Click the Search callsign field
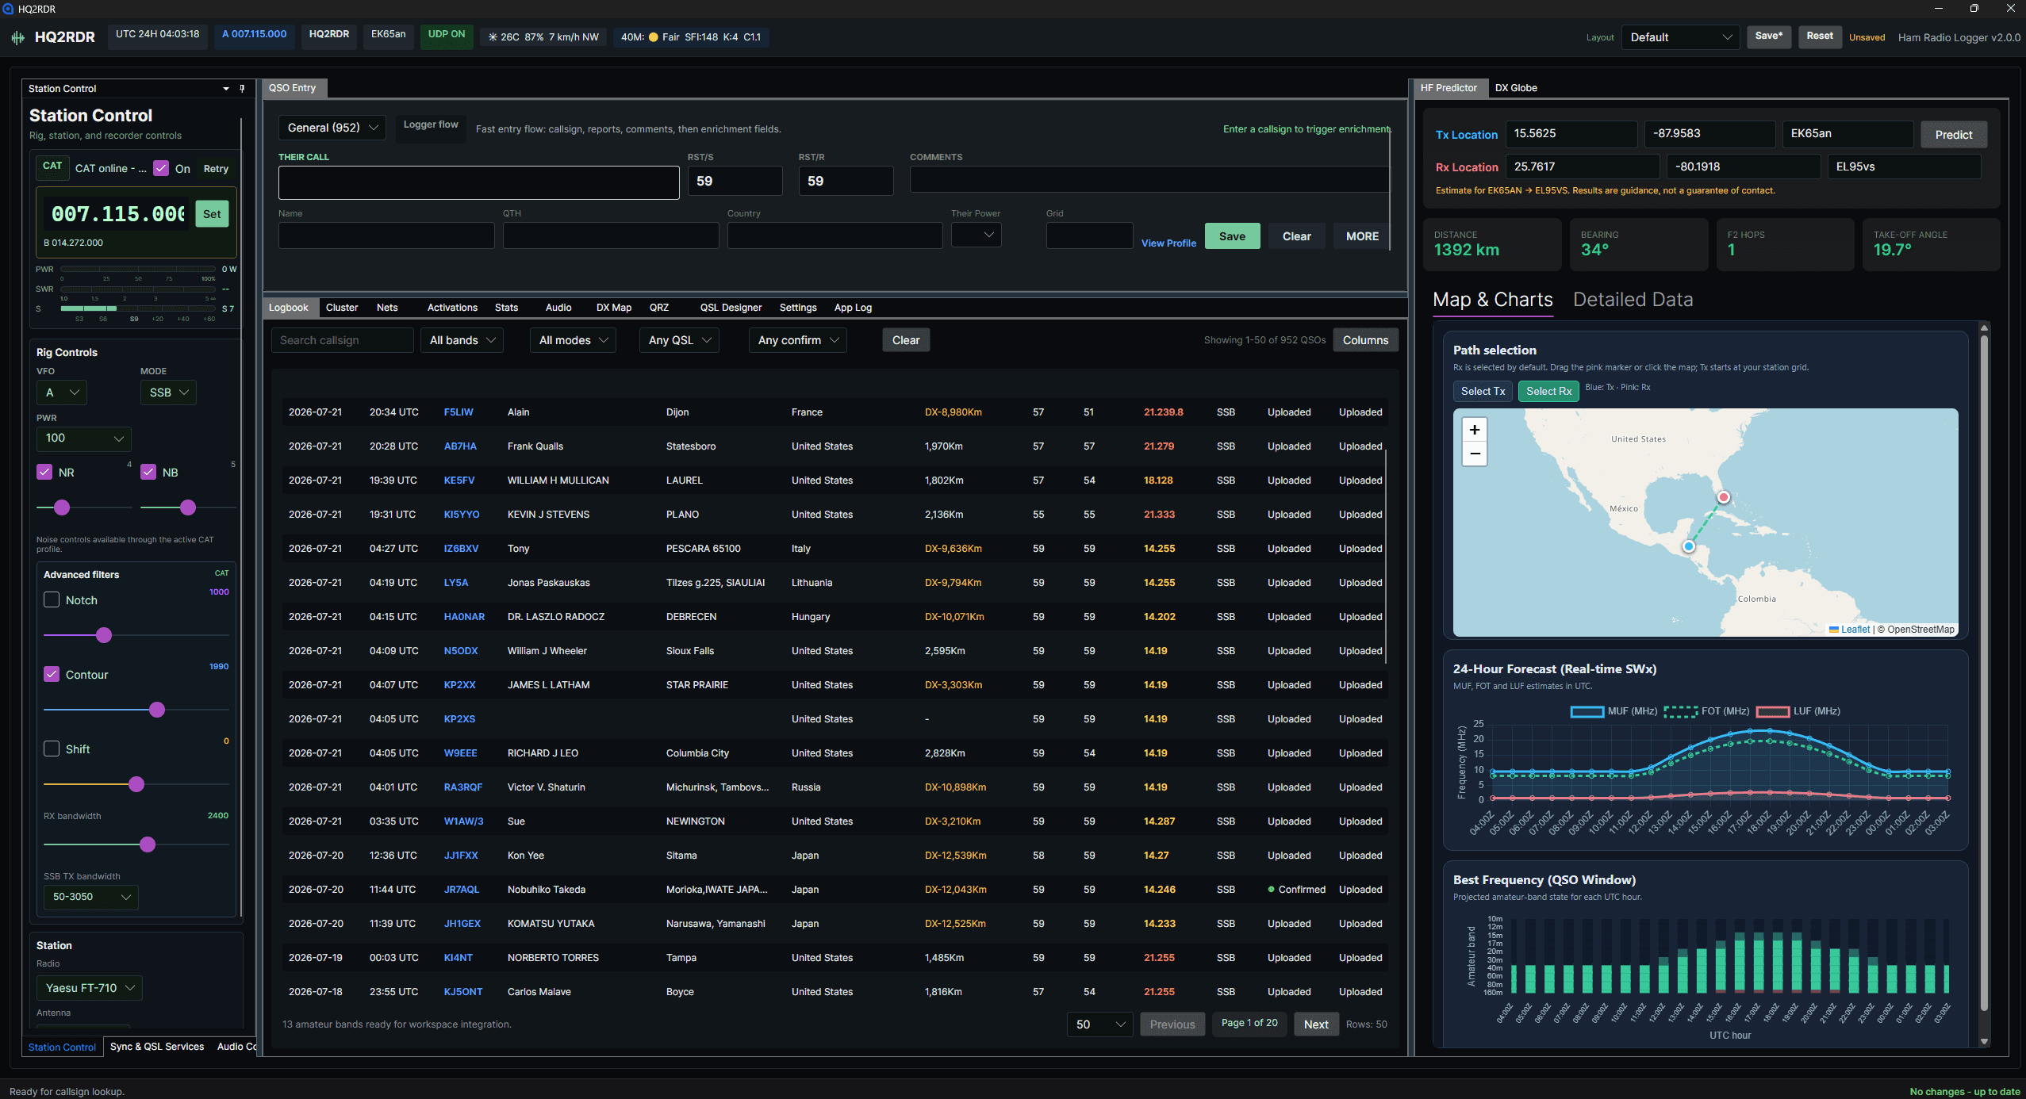2026x1099 pixels. (342, 340)
